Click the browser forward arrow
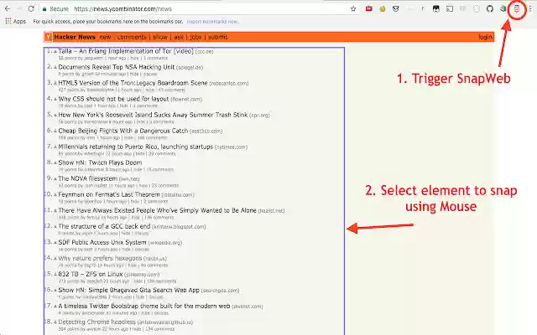 19,9
